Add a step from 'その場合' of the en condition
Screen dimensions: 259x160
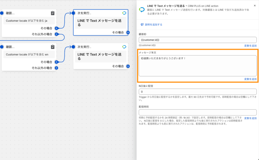(56, 62)
